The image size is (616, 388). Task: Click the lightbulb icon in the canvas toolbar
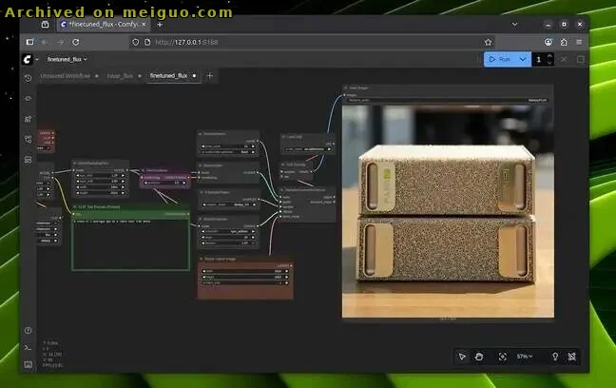point(555,356)
